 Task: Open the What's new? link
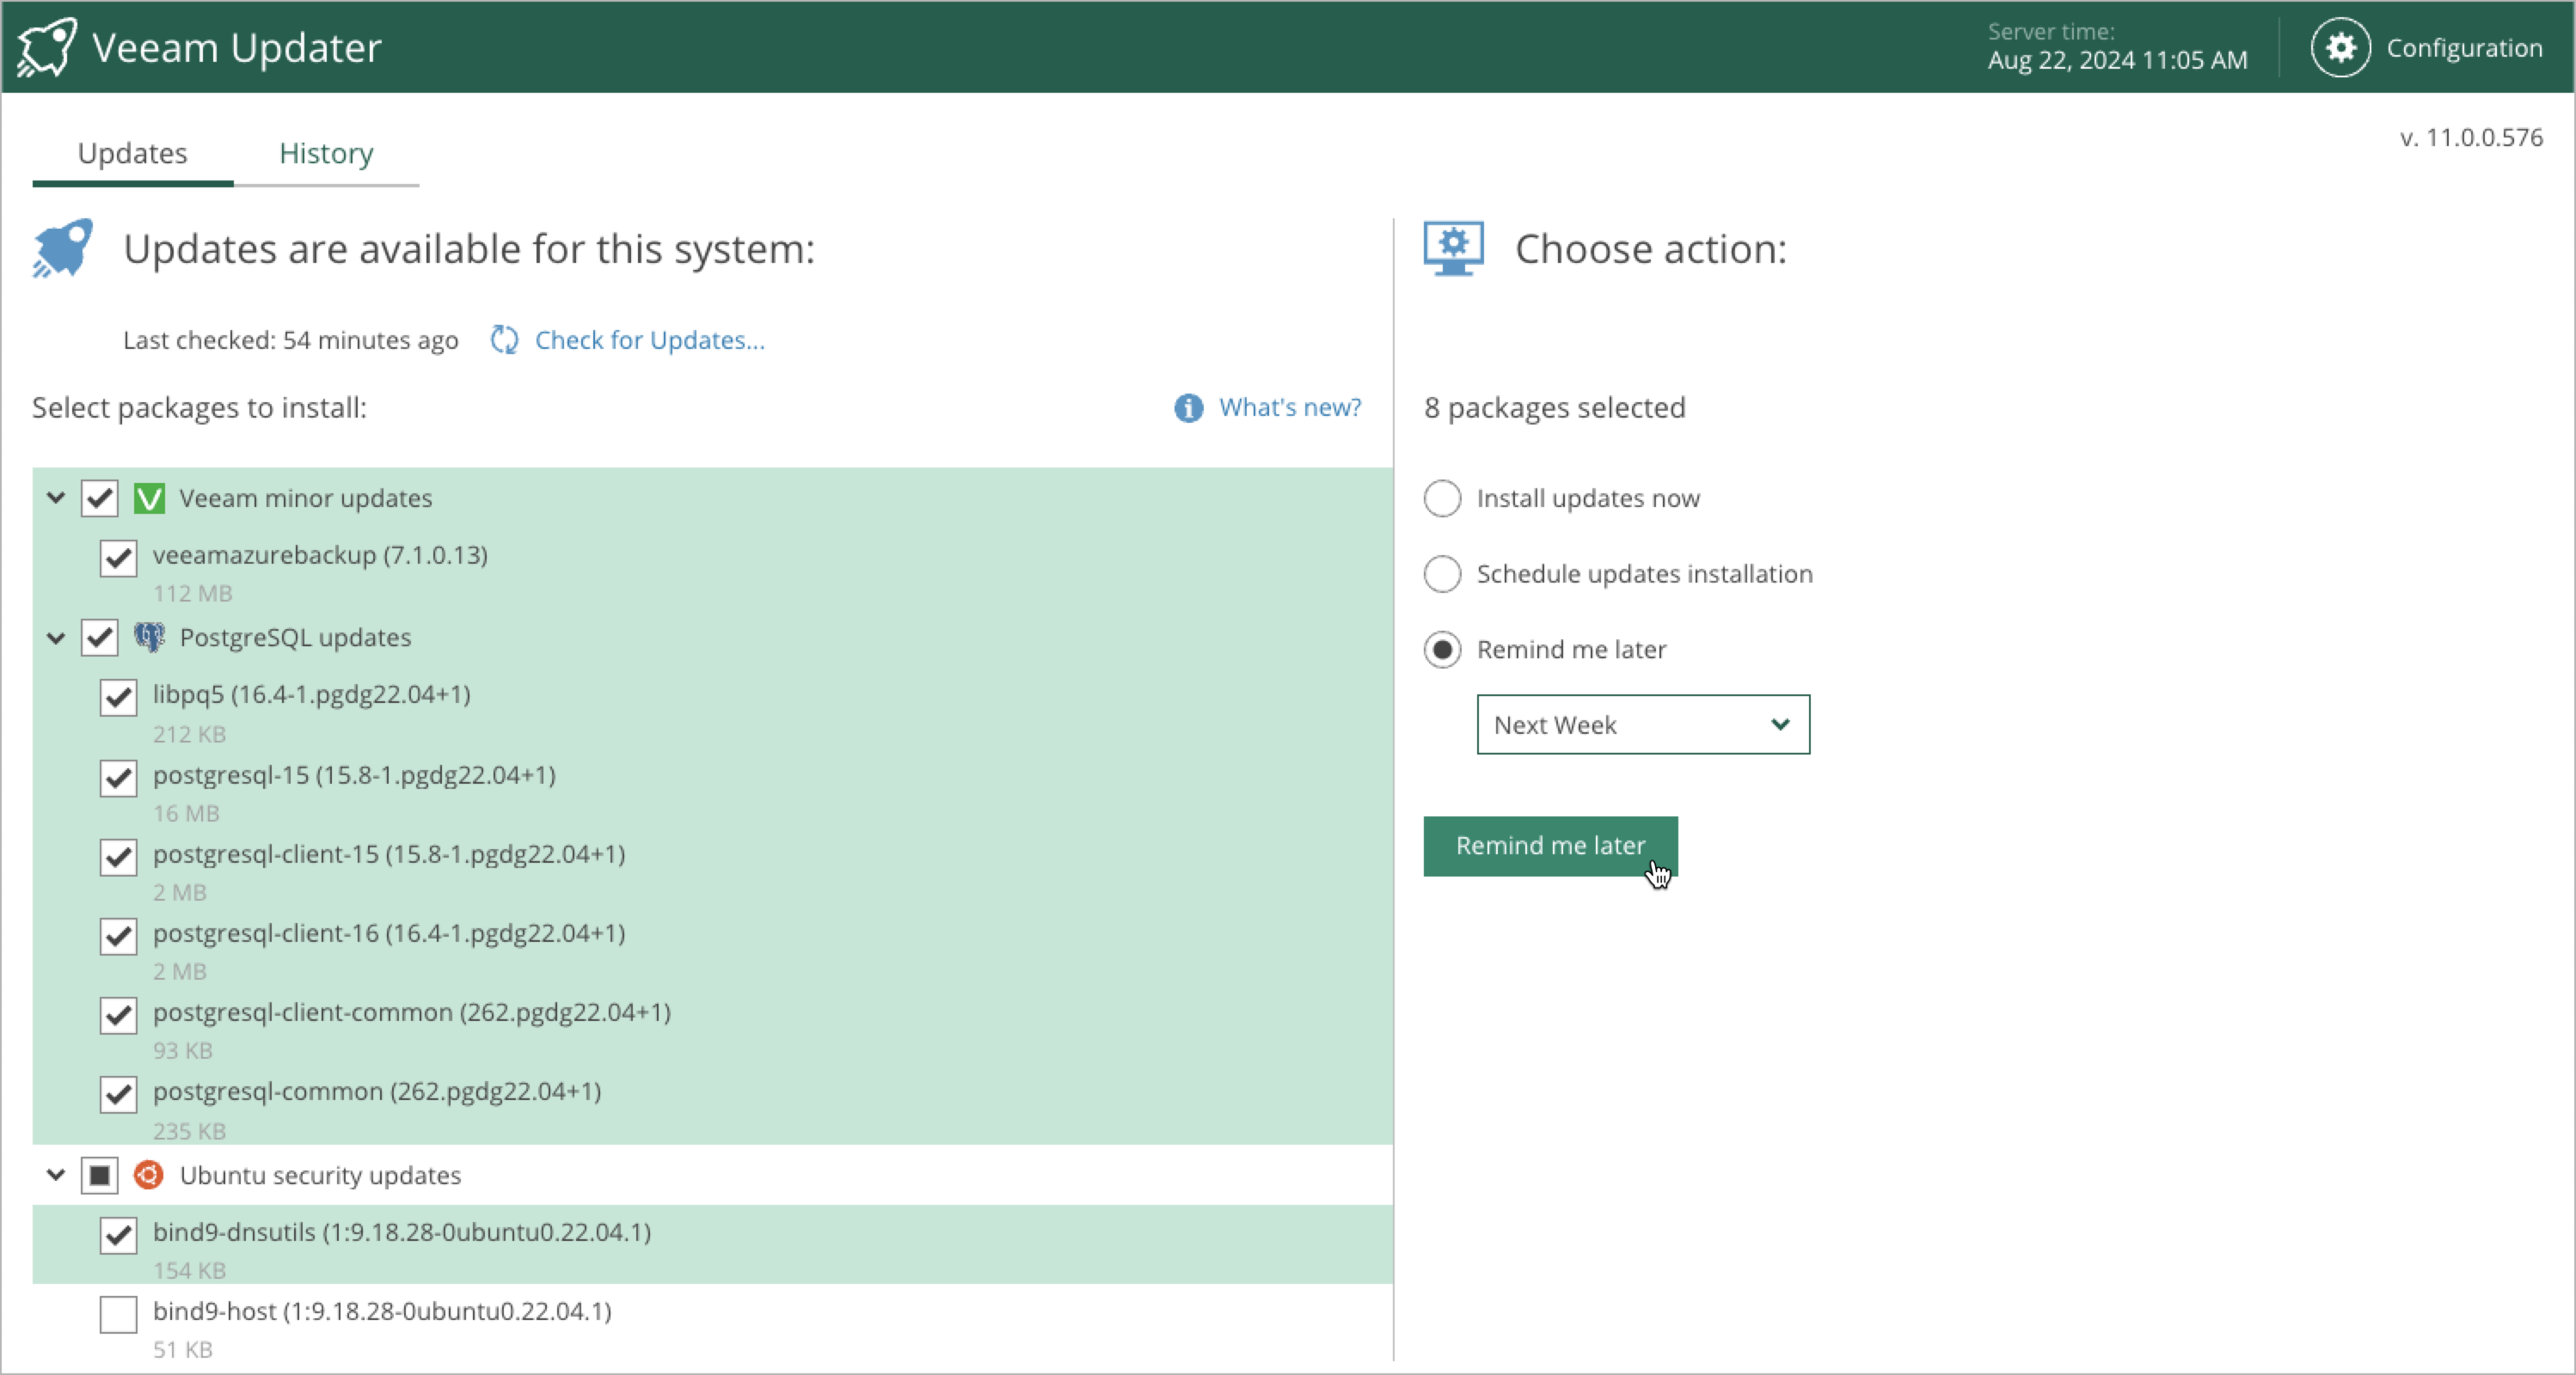click(x=1289, y=407)
